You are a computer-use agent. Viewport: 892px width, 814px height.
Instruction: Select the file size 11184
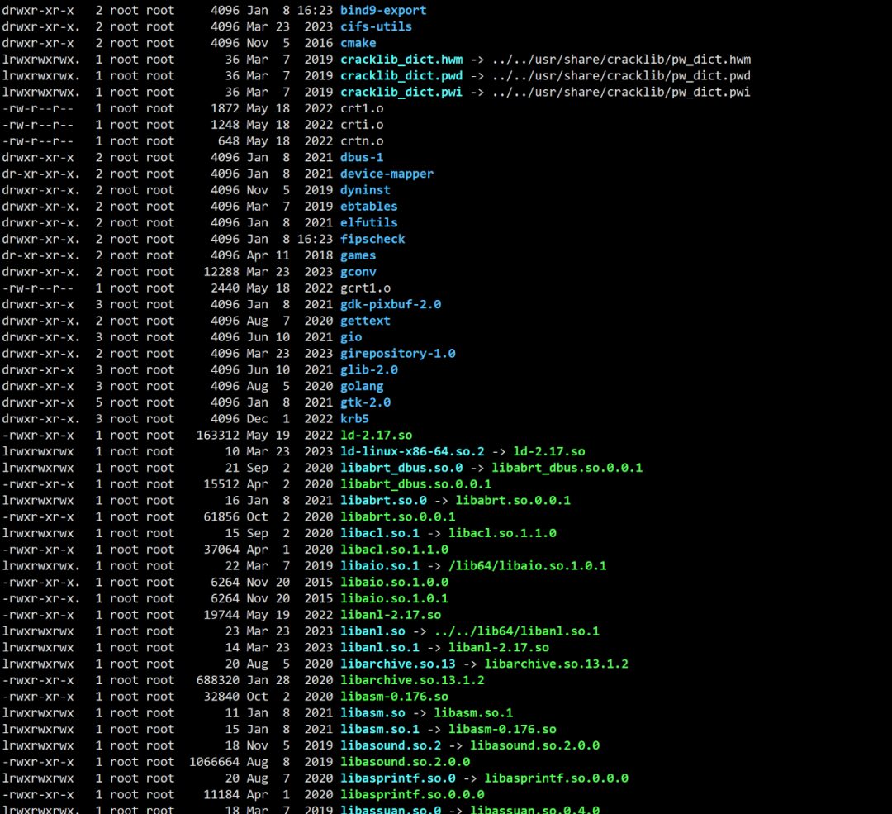tap(222, 795)
